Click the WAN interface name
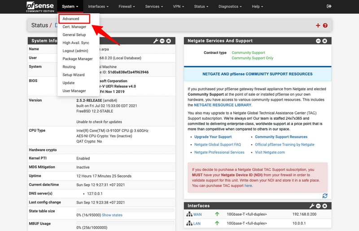 pyautogui.click(x=197, y=214)
